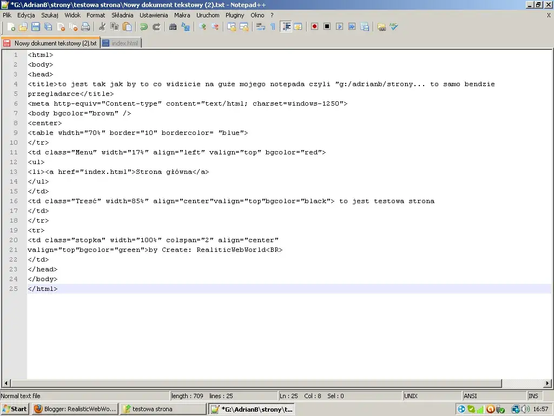Toggle indent guide toolbar button
The width and height of the screenshot is (554, 416).
click(286, 27)
